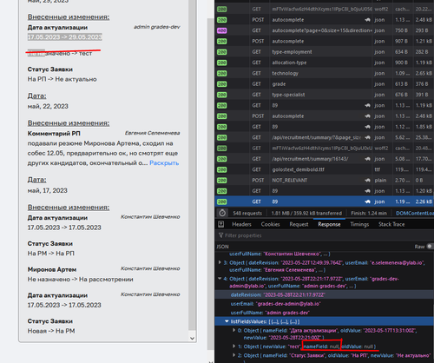Click the 200 badge of type-specialist row
This screenshot has height=363, width=434.
tap(222, 95)
